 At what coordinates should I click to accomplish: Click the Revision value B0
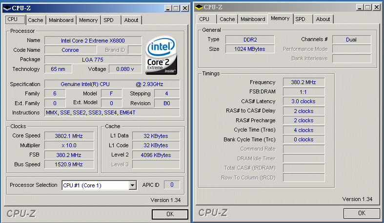pyautogui.click(x=167, y=103)
